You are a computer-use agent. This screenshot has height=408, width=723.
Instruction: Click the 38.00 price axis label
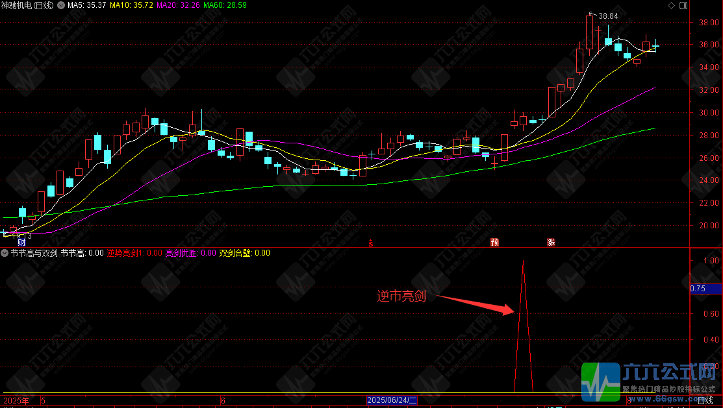(x=709, y=23)
